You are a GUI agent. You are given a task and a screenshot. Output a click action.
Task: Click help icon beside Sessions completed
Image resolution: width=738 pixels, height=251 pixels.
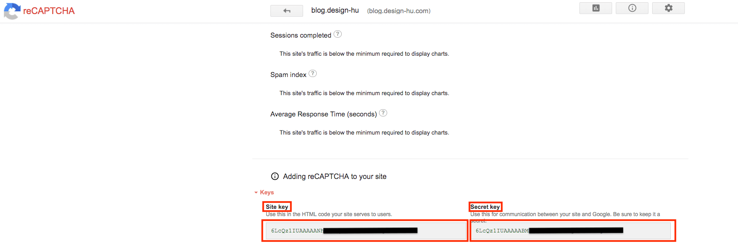[338, 34]
